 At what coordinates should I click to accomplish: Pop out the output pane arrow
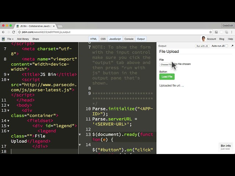pos(232,46)
